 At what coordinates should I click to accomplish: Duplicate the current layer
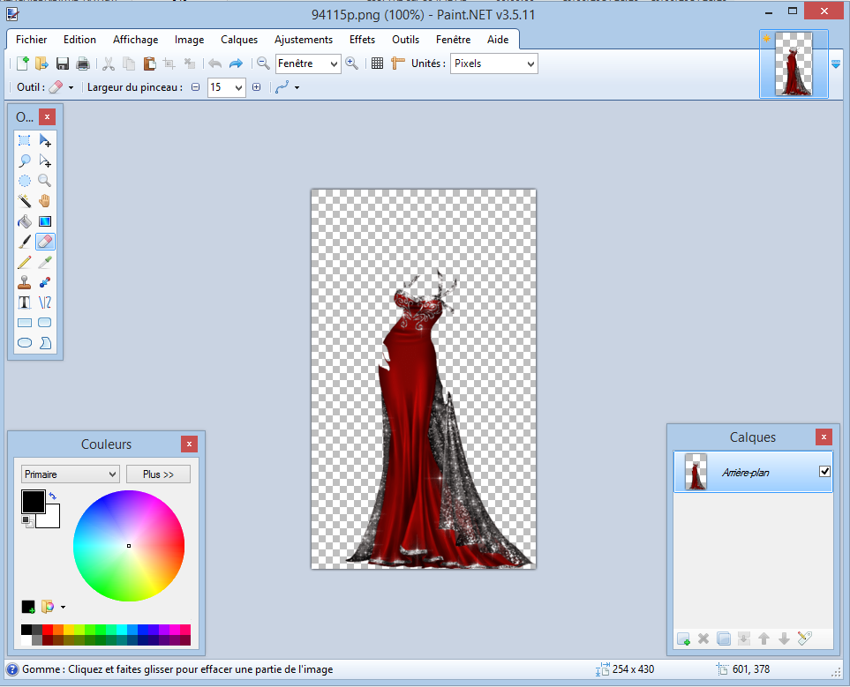coord(723,638)
